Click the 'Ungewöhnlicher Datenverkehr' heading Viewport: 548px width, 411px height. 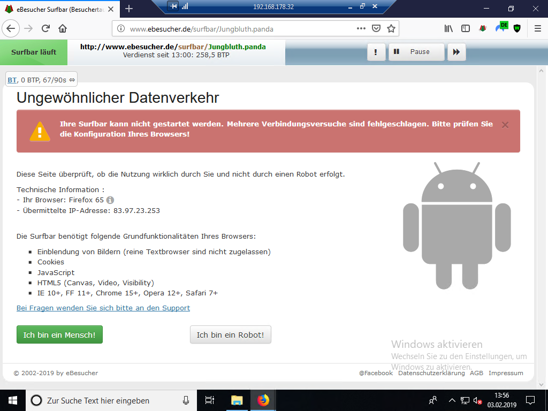[x=118, y=97]
